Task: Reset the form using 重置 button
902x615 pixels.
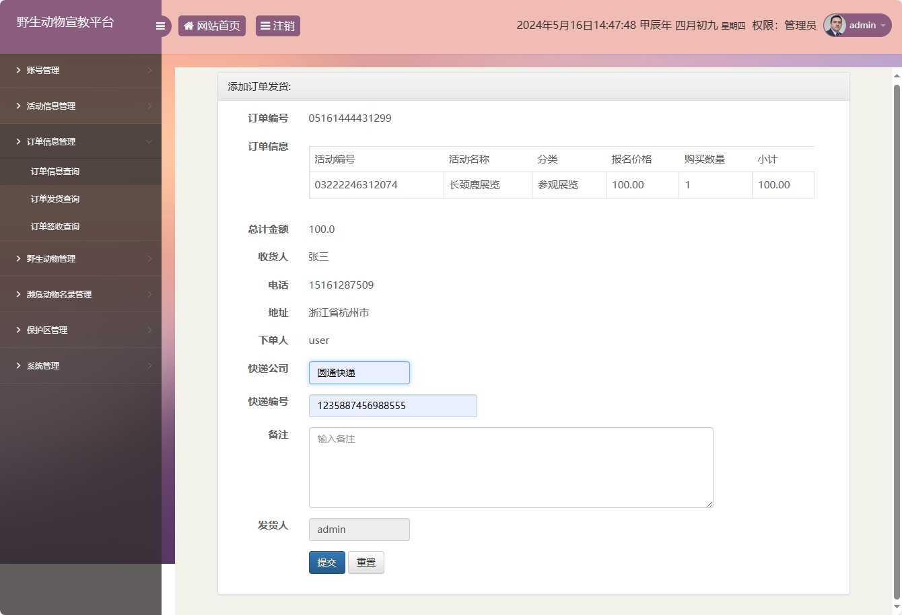Action: (366, 562)
